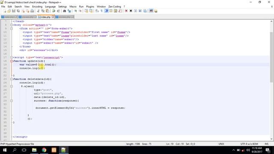The image size is (274, 154).
Task: Toggle the highlighted Indent Guide icon
Action: (x=107, y=11)
